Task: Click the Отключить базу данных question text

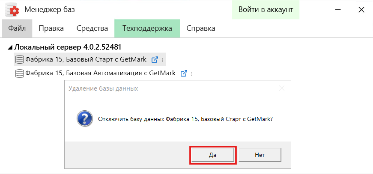Action: (x=185, y=119)
